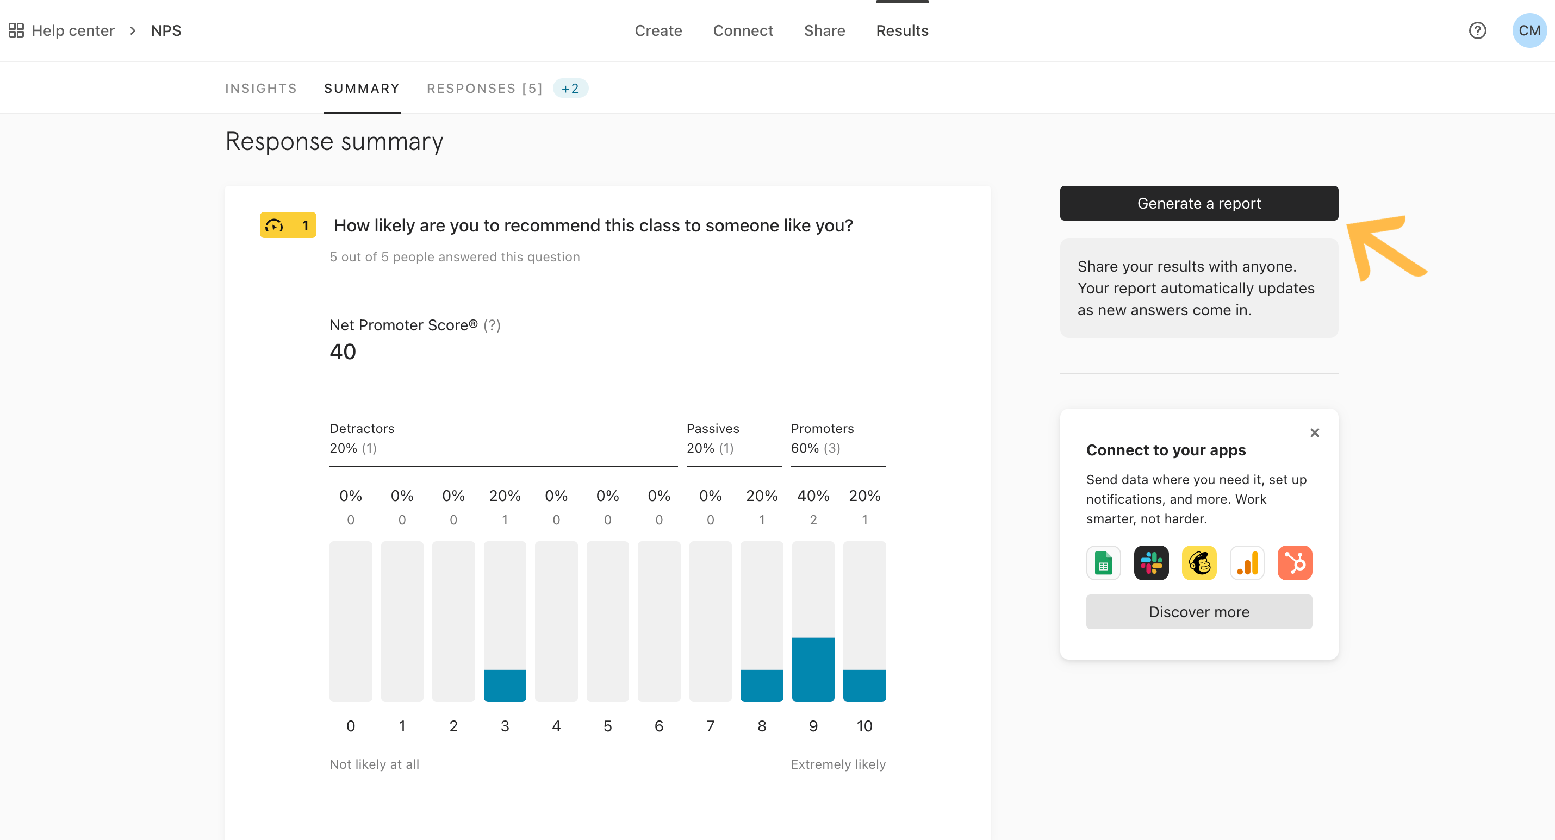The height and width of the screenshot is (840, 1555).
Task: Click the Connect to your apps heading
Action: tap(1166, 450)
